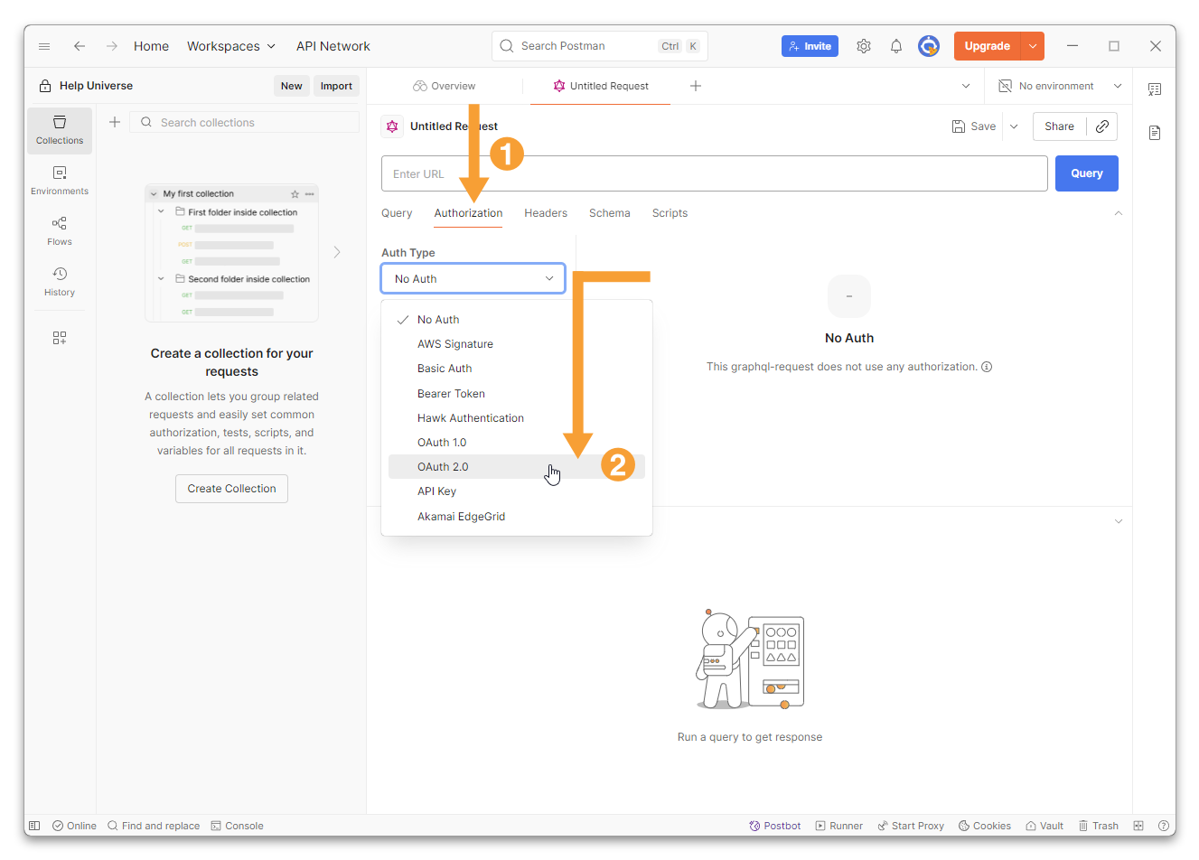Switch to the Headers tab
Image resolution: width=1199 pixels, height=860 pixels.
point(546,213)
